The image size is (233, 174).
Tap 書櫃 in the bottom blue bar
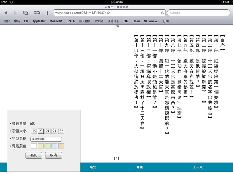(139, 167)
